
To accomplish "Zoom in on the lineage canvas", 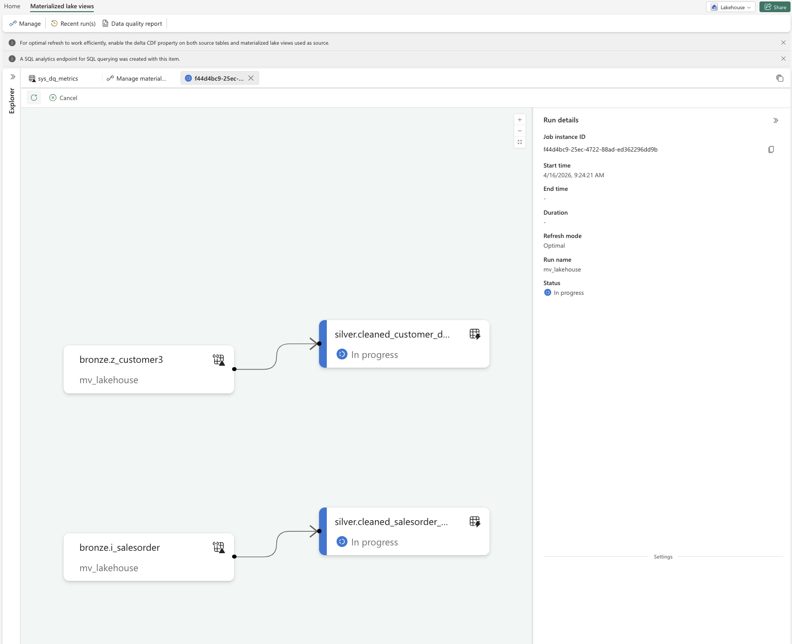I will [x=520, y=119].
